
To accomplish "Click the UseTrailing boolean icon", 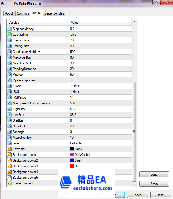I will (x=9, y=35).
